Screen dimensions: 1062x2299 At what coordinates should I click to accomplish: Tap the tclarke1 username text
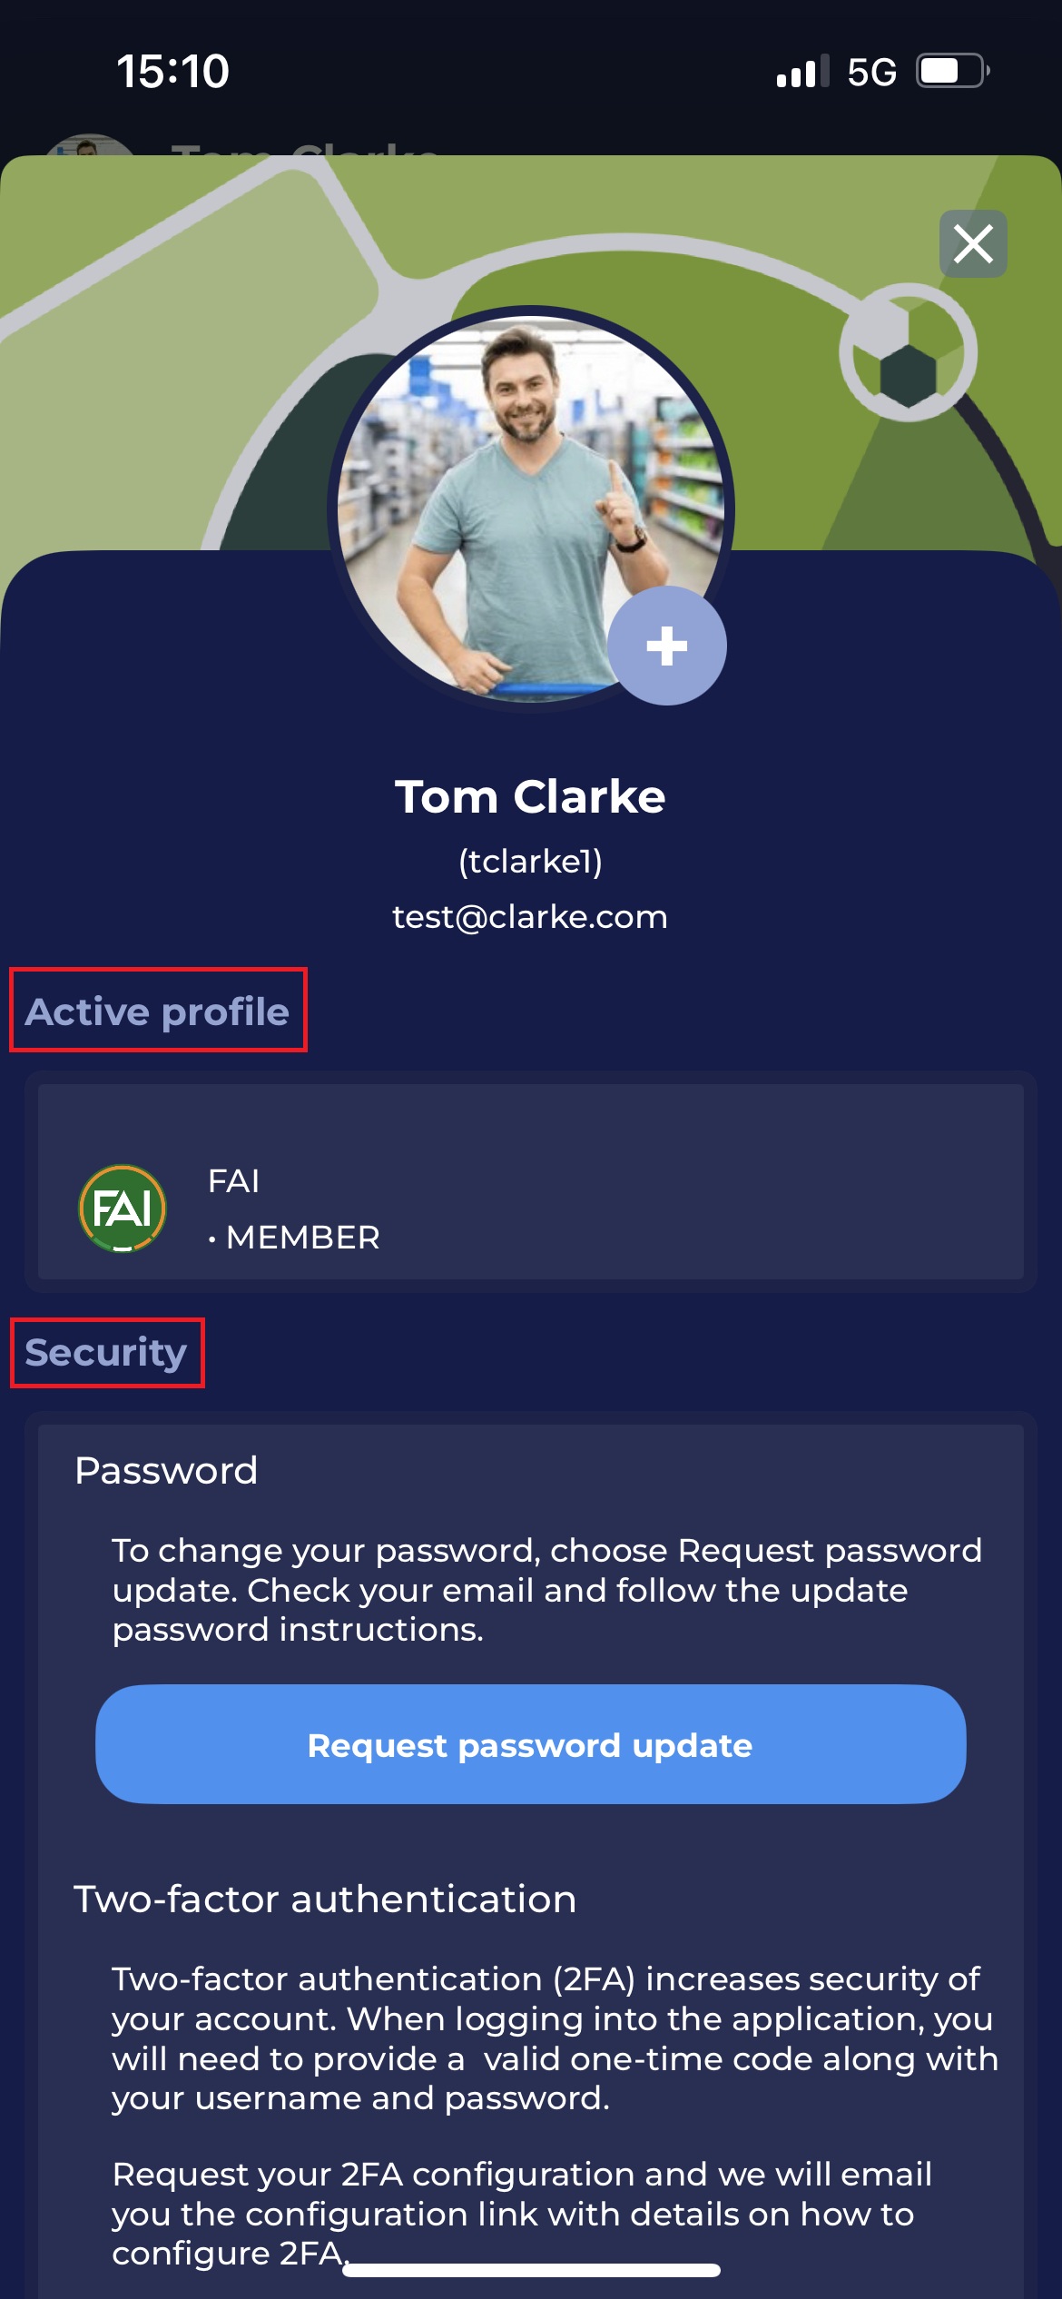point(530,861)
